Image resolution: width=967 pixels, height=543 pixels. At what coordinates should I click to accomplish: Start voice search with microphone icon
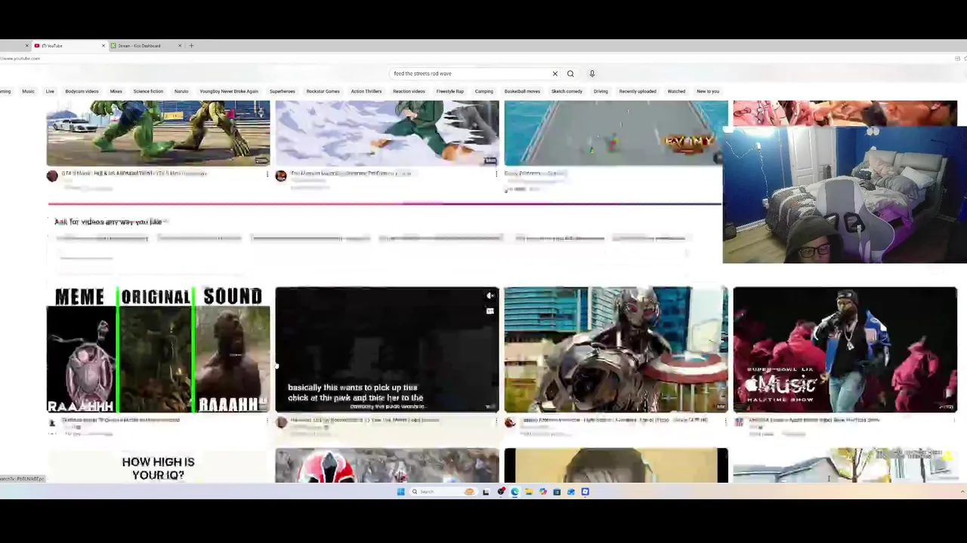[592, 74]
